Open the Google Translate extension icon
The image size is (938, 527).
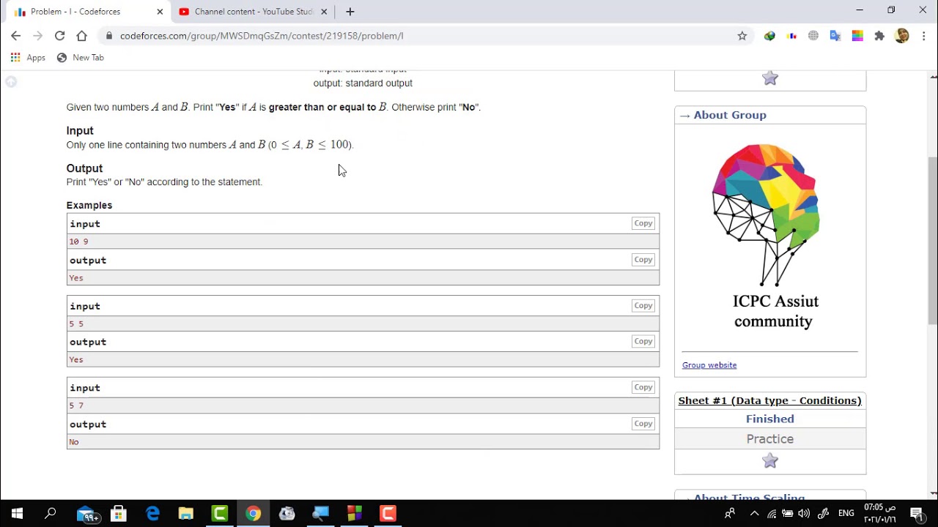click(835, 36)
